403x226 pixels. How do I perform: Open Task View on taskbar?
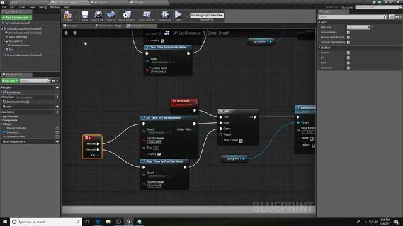(x=88, y=222)
